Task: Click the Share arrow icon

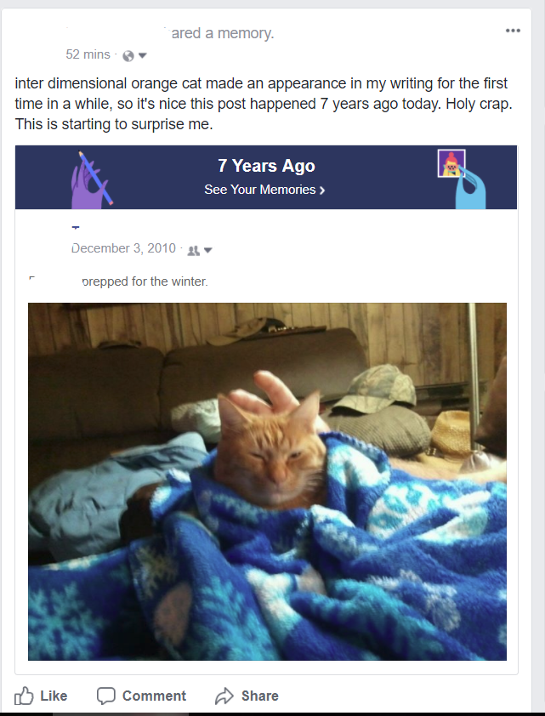Action: [x=224, y=696]
